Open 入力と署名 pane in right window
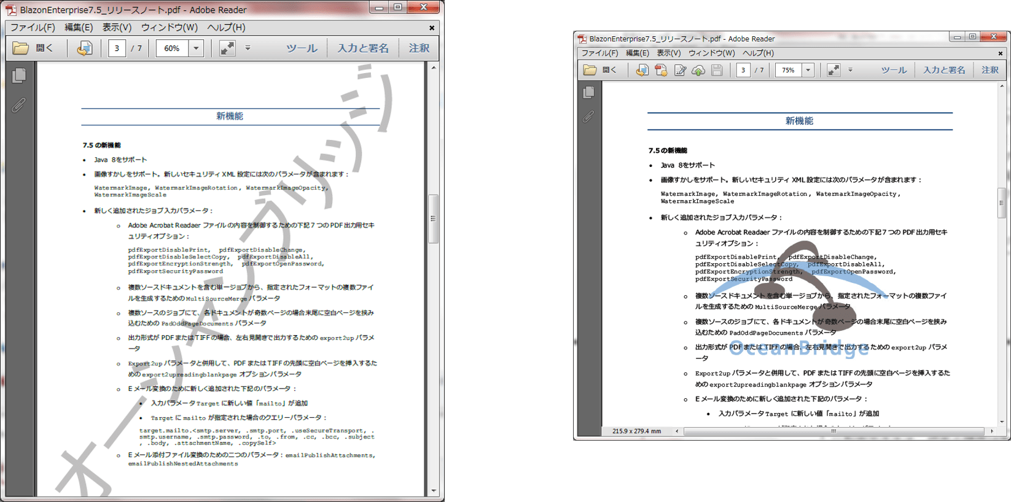The height and width of the screenshot is (502, 1011). pos(944,70)
